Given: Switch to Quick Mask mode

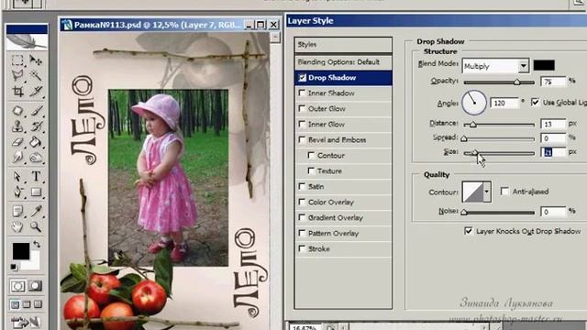Looking at the screenshot, I should [x=35, y=286].
